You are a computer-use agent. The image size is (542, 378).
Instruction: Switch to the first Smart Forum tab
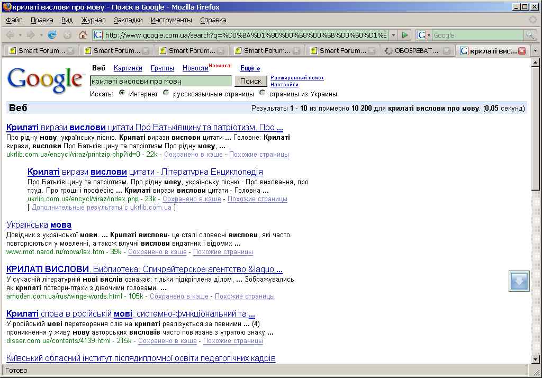pyautogui.click(x=40, y=51)
